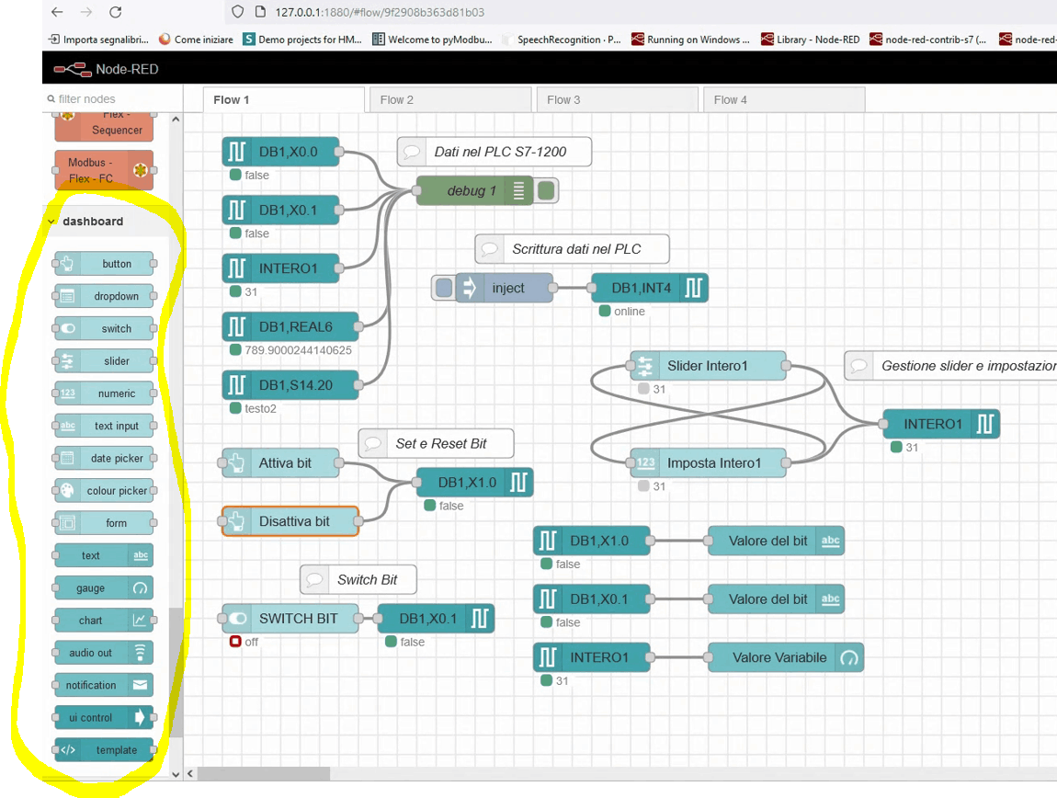Viewport: 1057px width, 798px height.
Task: Open the Come iniziare bookmark
Action: coord(196,40)
